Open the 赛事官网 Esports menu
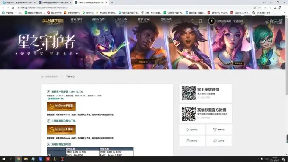The width and height of the screenshot is (288, 162). [x=144, y=20]
